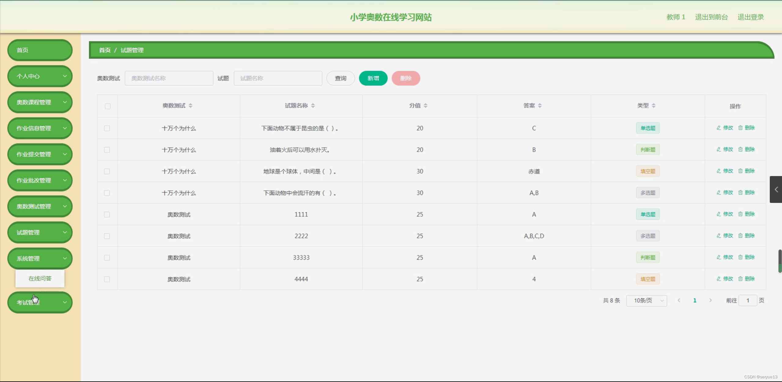Select checkbox for 油着火后可以用水扑灭 row

[107, 150]
